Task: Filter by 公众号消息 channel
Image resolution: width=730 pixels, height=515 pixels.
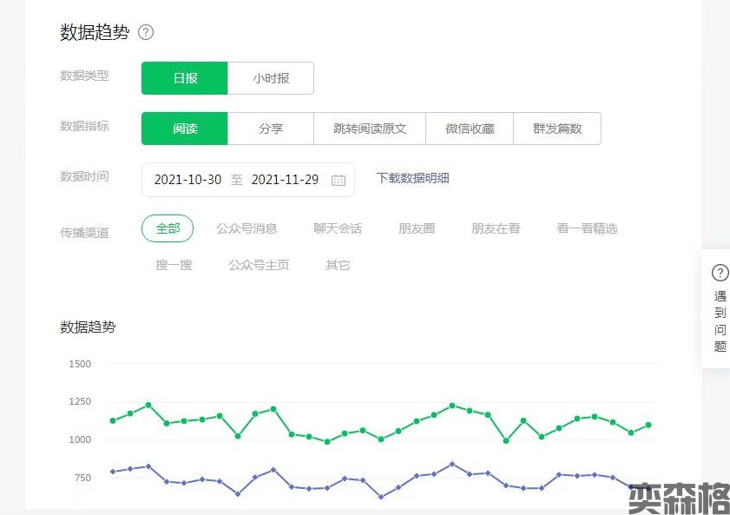Action: point(247,228)
